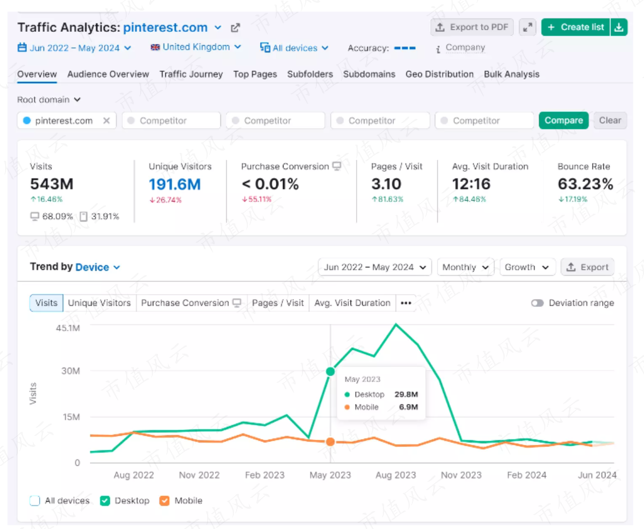This screenshot has height=529, width=644.
Task: Click download icon beside Create list
Action: [619, 27]
